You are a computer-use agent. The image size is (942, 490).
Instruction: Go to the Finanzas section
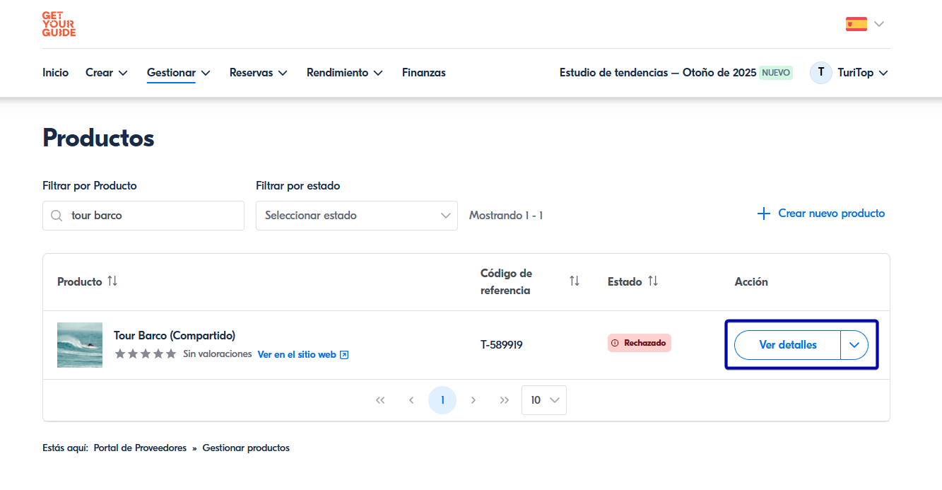coord(423,72)
